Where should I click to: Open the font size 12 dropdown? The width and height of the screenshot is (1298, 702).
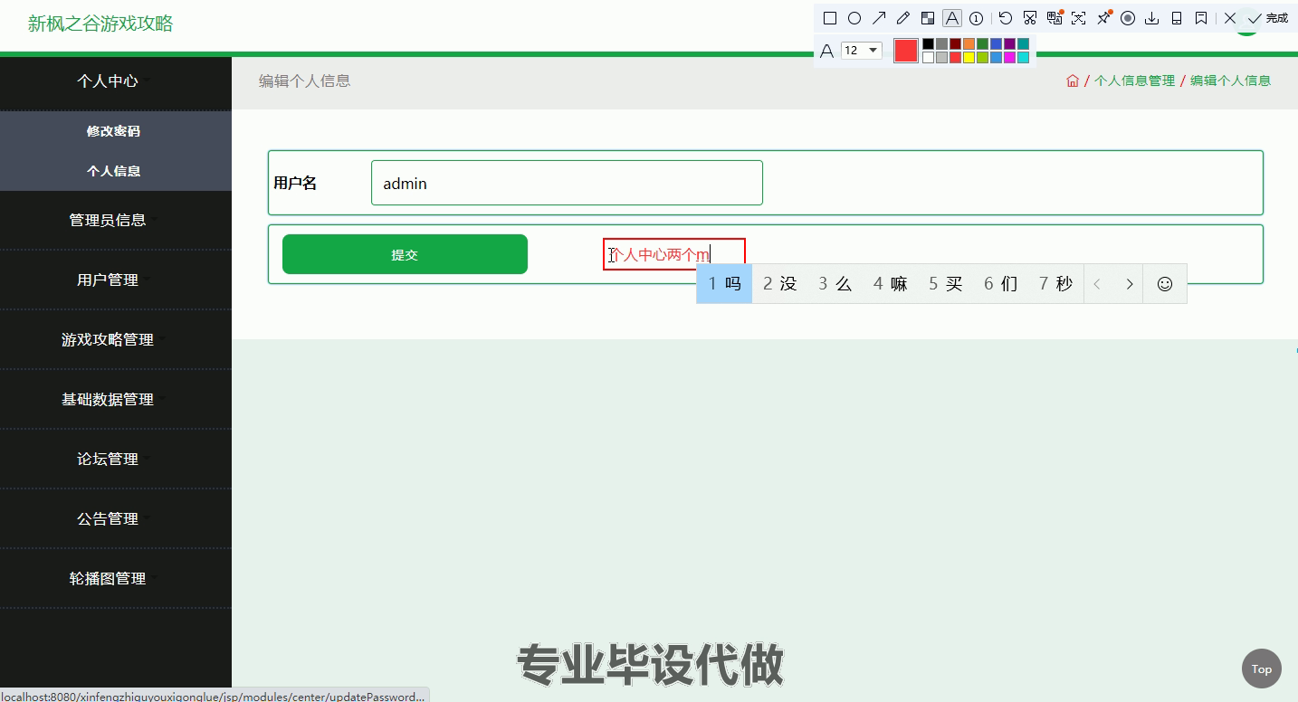(861, 51)
